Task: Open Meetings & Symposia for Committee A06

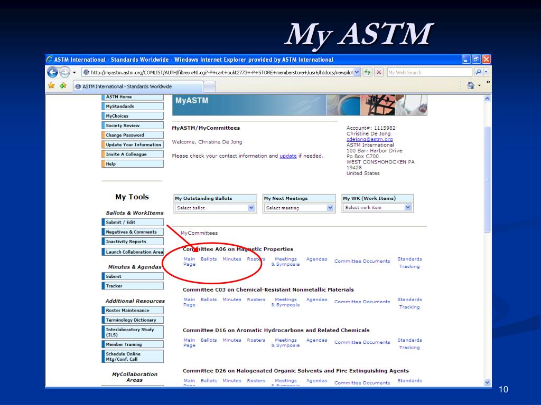Action: pyautogui.click(x=285, y=262)
